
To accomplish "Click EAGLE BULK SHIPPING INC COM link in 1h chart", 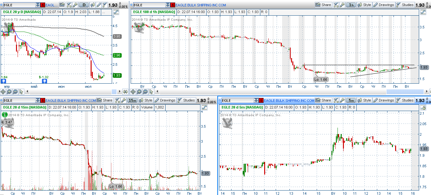I will (x=201, y=5).
